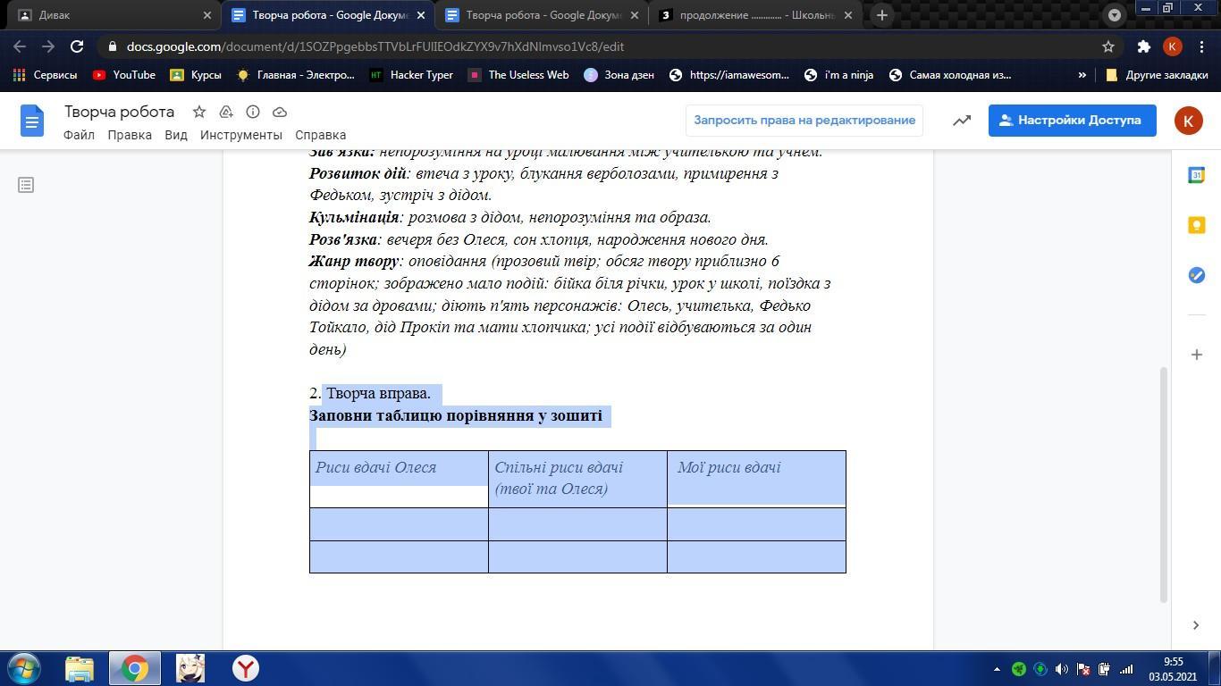Close the Дивак tab
Viewport: 1221px width, 686px height.
(207, 15)
